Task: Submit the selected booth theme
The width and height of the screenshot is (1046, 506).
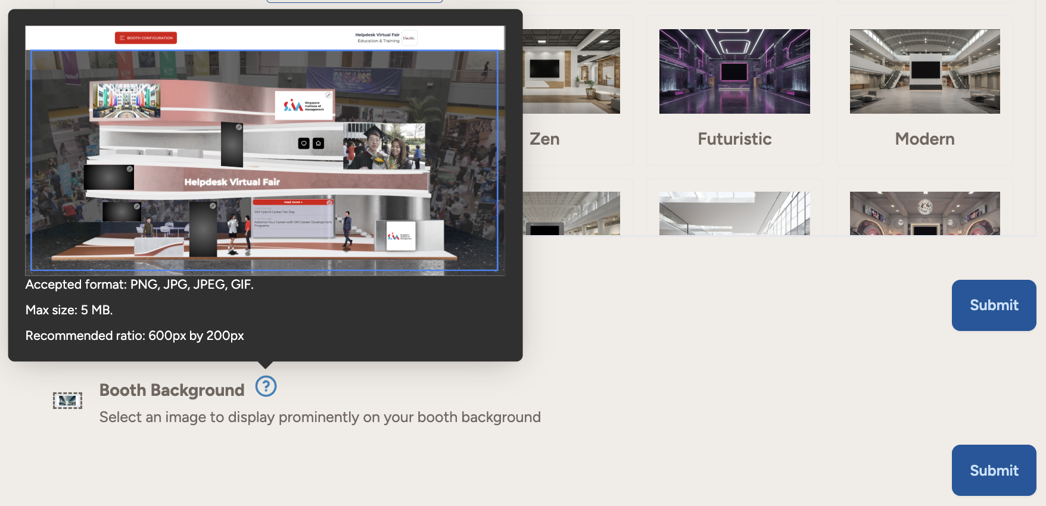Action: click(x=994, y=305)
